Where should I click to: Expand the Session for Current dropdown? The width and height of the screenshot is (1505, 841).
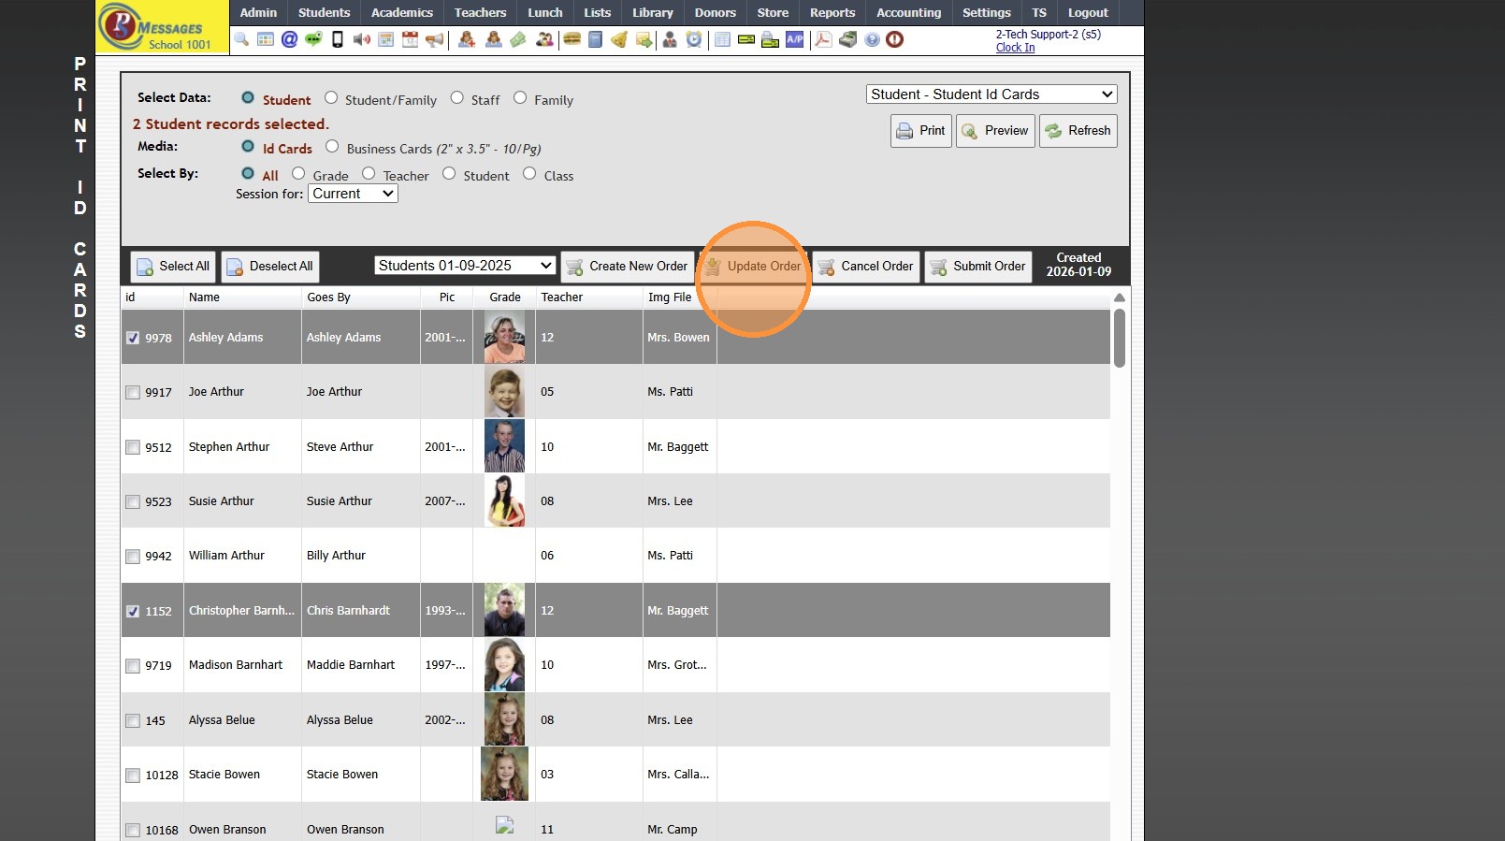pyautogui.click(x=353, y=194)
